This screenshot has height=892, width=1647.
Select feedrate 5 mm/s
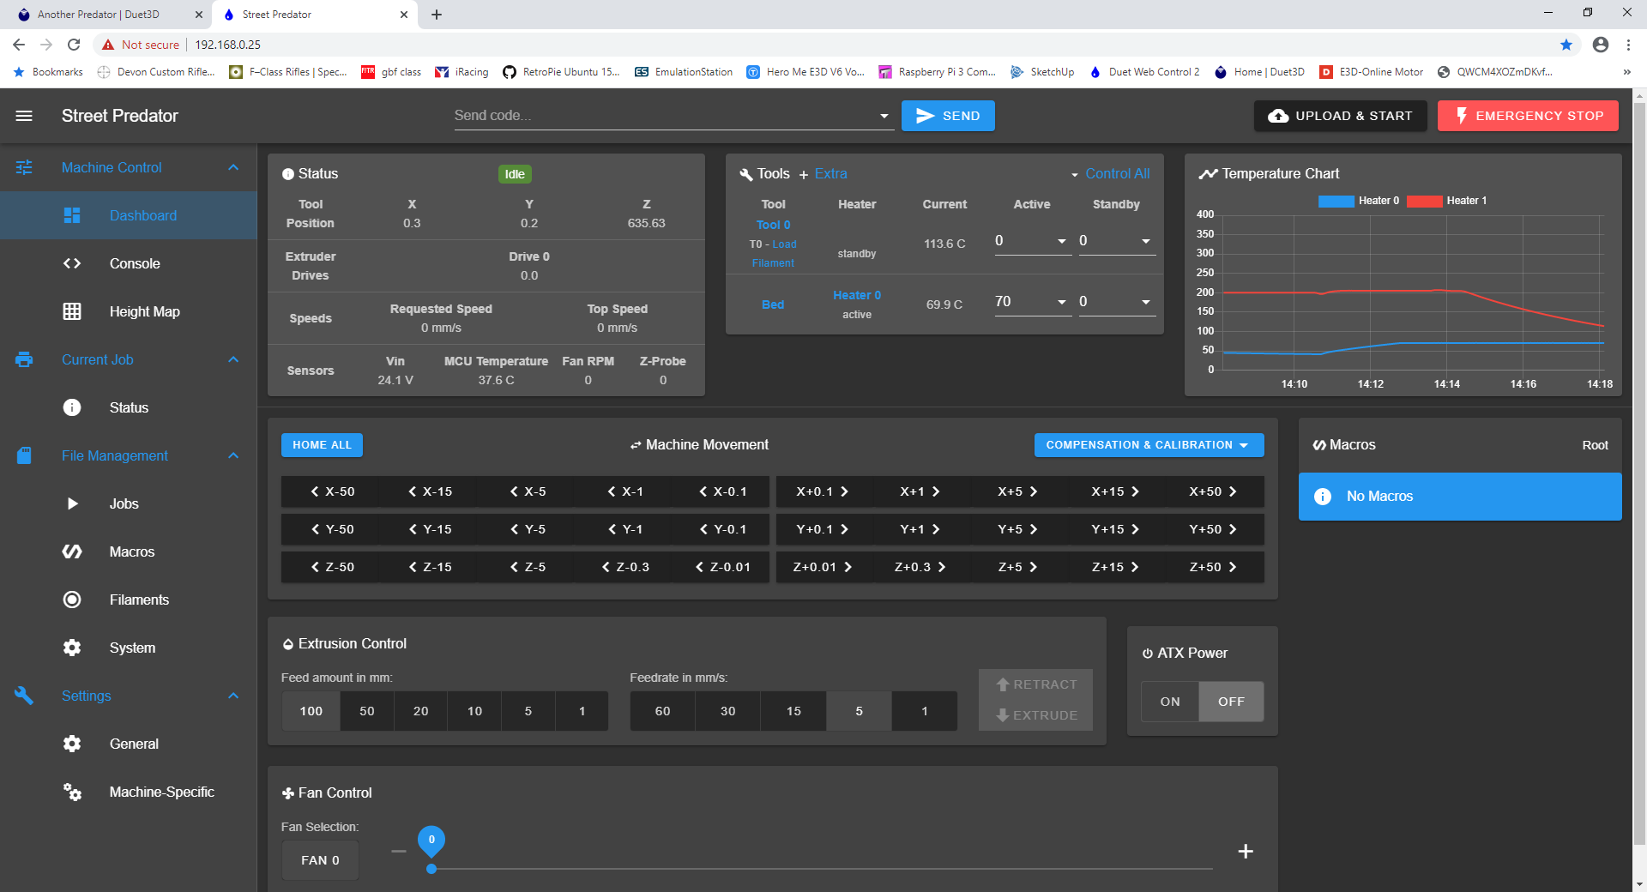(x=859, y=711)
